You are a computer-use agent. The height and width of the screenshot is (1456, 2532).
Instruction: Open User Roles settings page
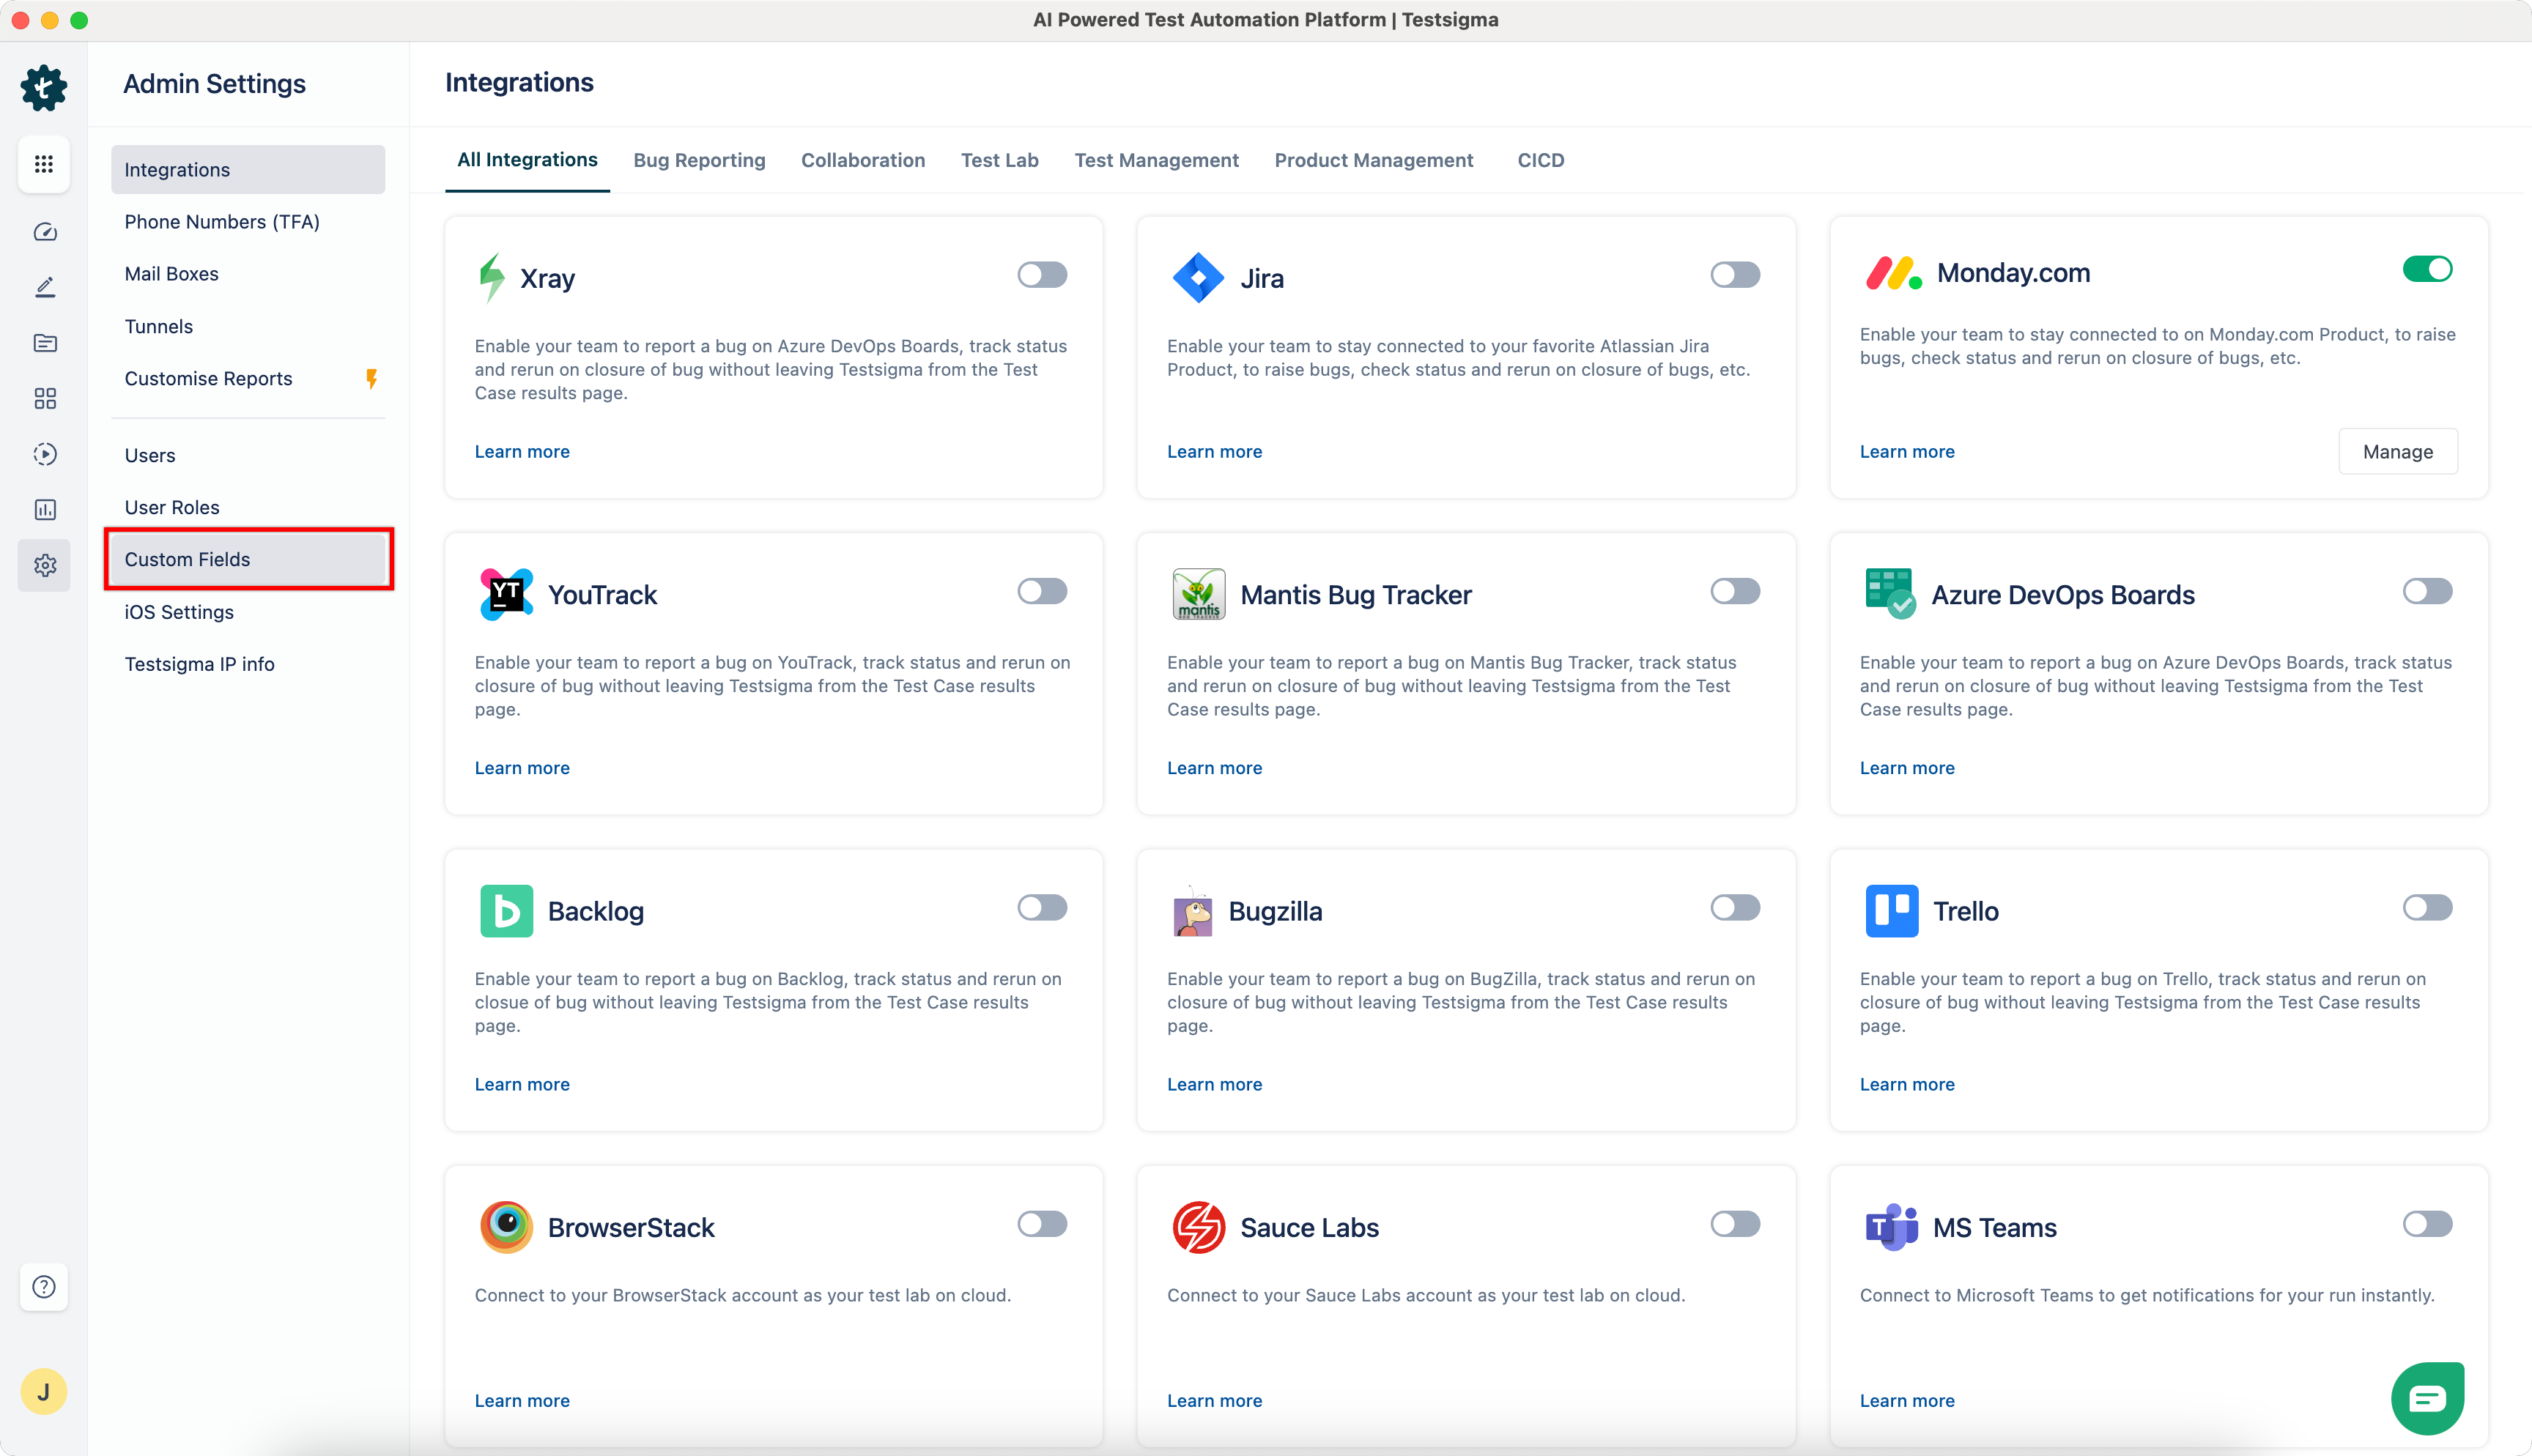click(x=248, y=507)
